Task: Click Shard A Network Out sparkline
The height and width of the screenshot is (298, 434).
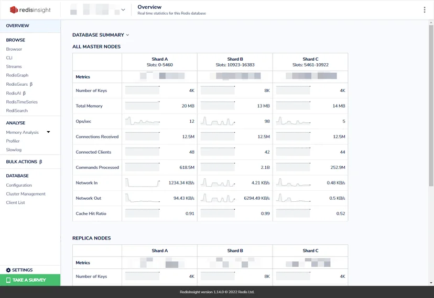Action: coord(142,198)
